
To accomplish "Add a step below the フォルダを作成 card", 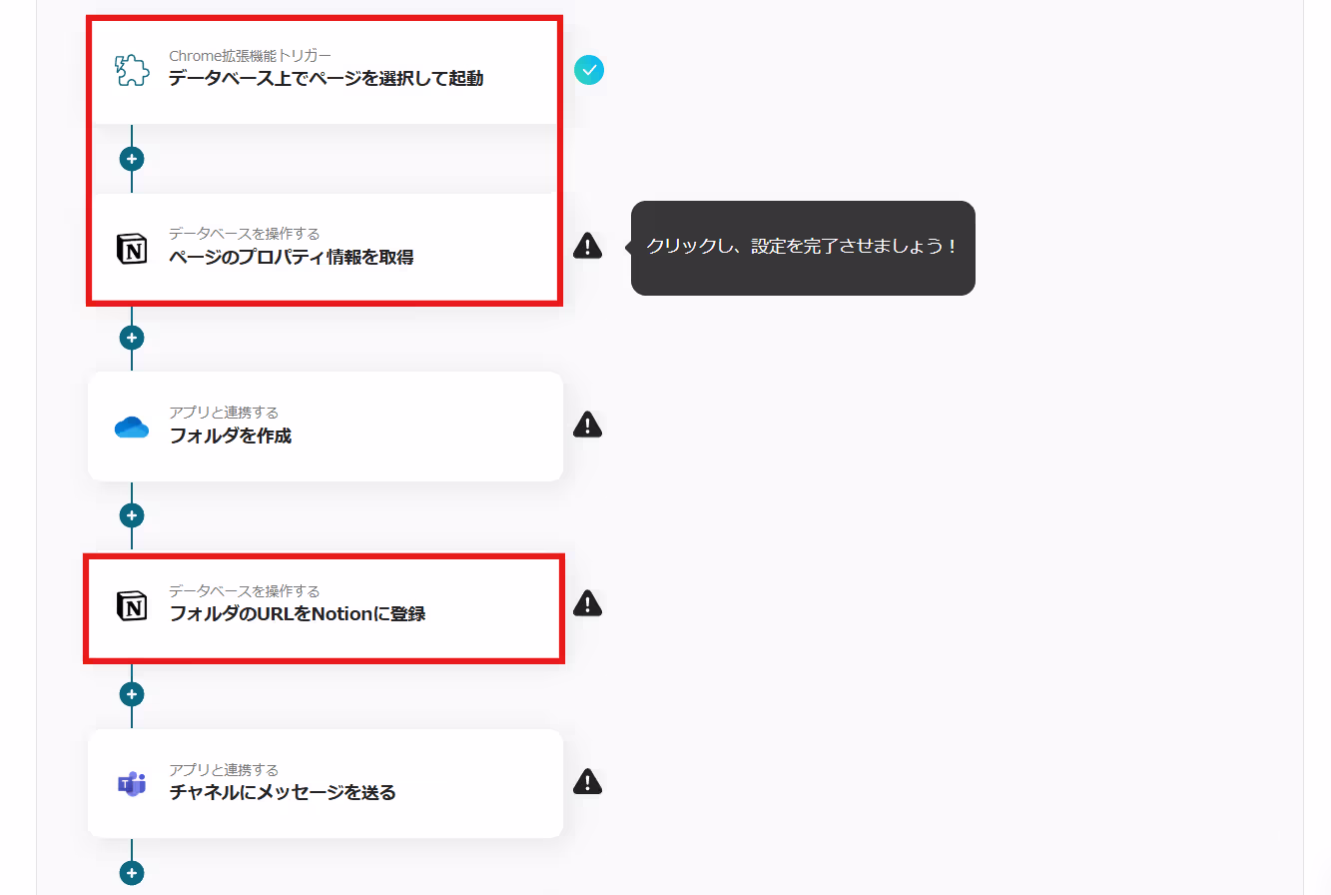I will 132,515.
